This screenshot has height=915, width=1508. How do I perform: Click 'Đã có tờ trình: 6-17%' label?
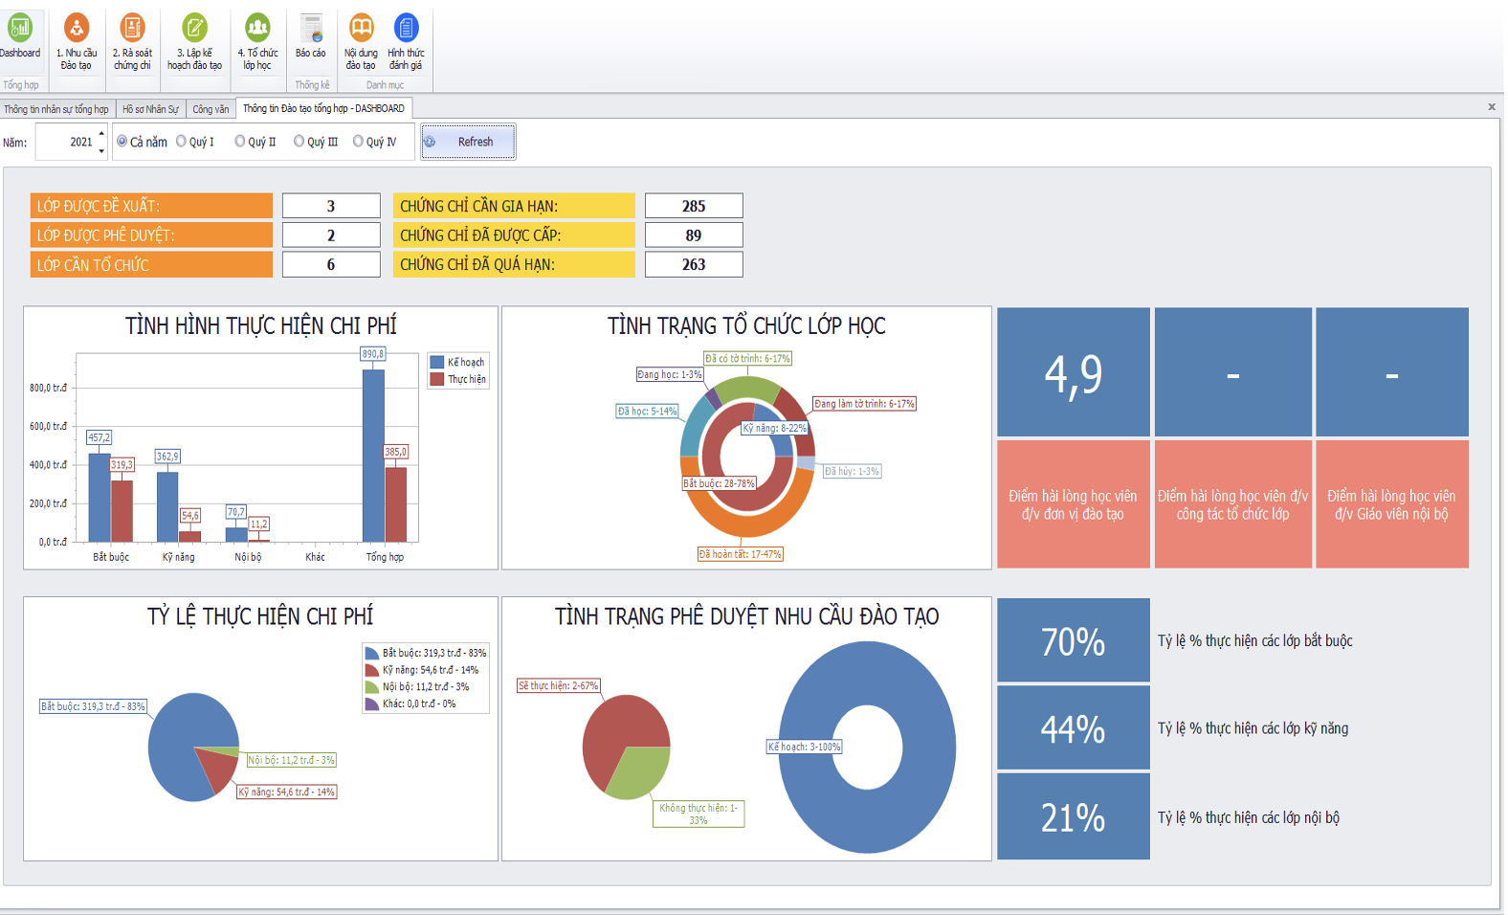coord(747,358)
